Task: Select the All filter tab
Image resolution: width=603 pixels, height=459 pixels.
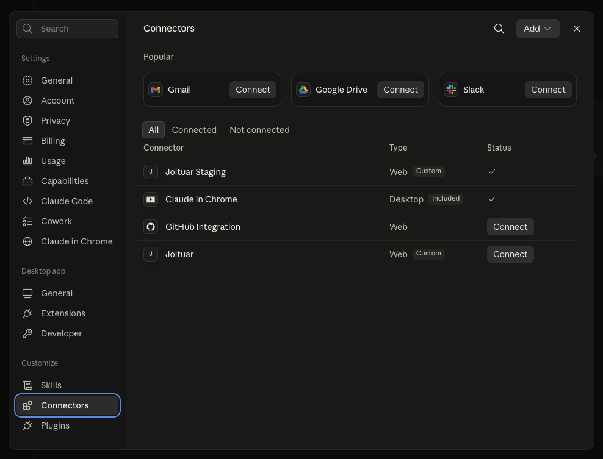Action: pos(153,130)
